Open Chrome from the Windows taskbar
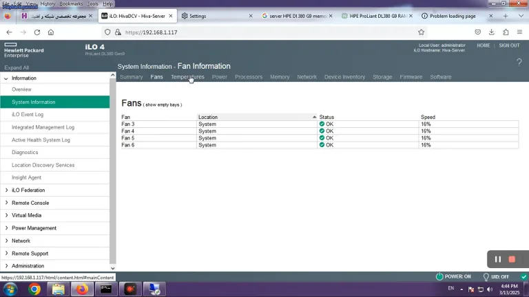 click(34, 289)
